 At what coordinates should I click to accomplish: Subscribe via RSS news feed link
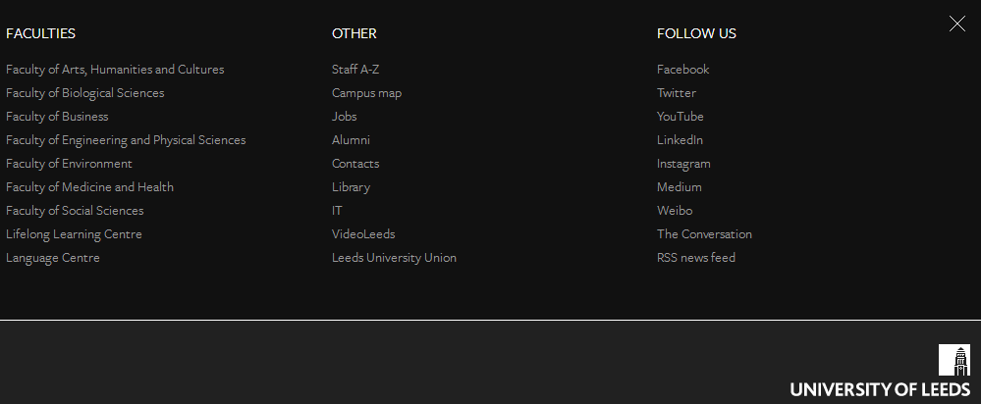pos(696,258)
